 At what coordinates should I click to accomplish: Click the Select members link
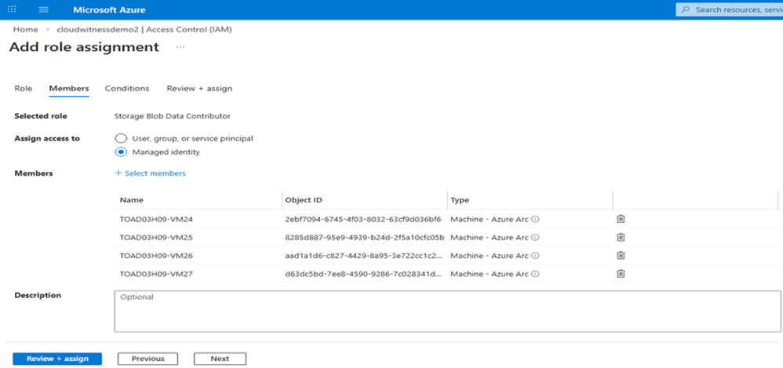[150, 173]
